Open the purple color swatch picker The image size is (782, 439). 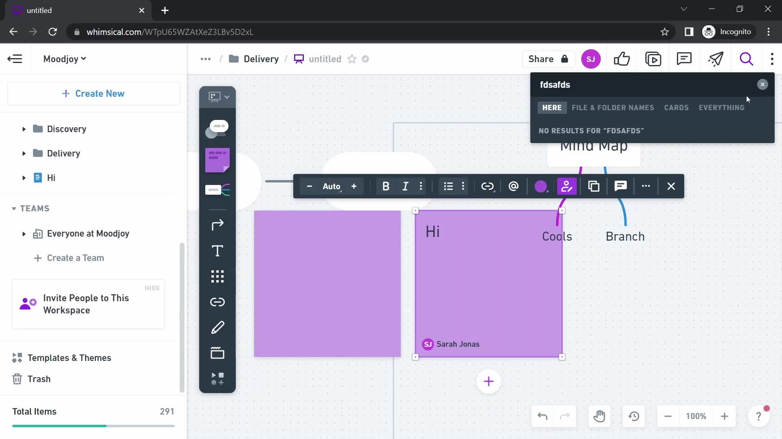pyautogui.click(x=541, y=187)
